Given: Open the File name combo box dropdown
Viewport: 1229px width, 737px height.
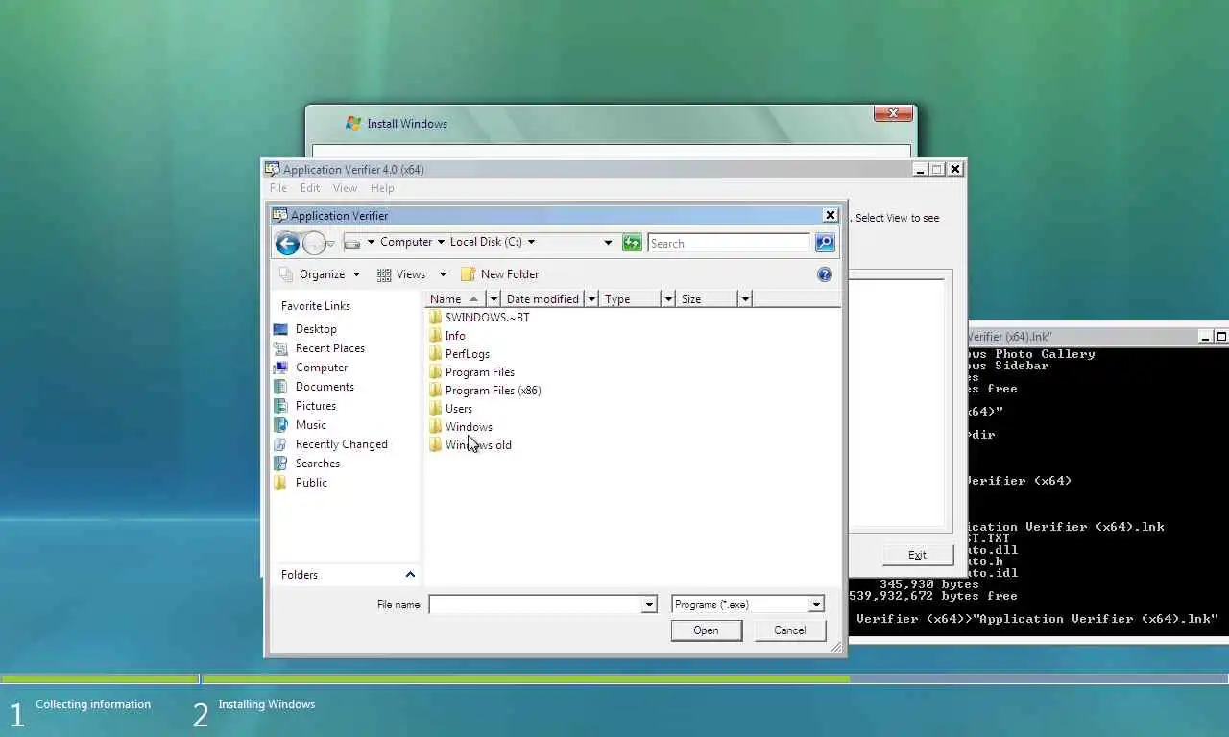Looking at the screenshot, I should click(x=649, y=605).
